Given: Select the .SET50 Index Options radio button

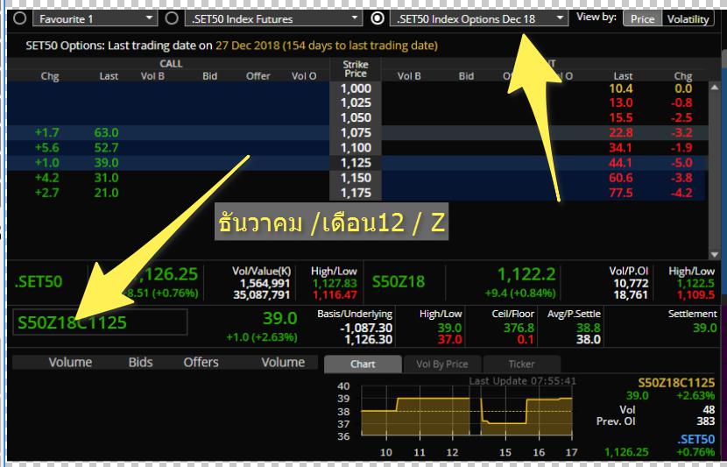Looking at the screenshot, I should coord(378,18).
